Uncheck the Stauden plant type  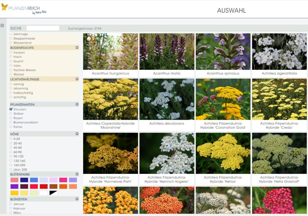11,109
